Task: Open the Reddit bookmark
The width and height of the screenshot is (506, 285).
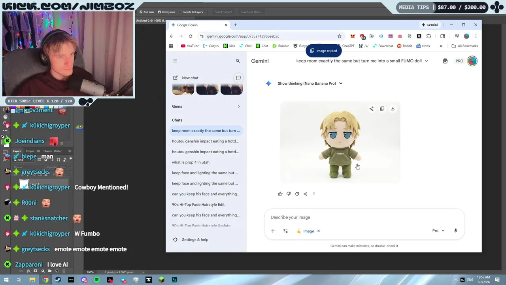Action: [x=405, y=46]
